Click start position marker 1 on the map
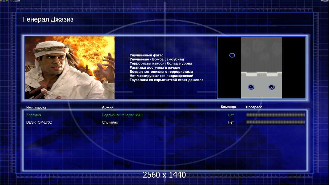 pyautogui.click(x=251, y=87)
